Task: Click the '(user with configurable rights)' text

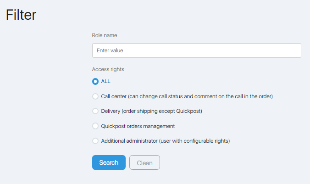Action: coord(194,141)
